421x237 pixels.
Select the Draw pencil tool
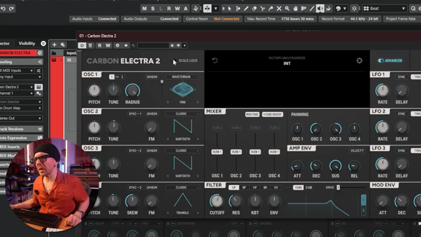pos(246,9)
